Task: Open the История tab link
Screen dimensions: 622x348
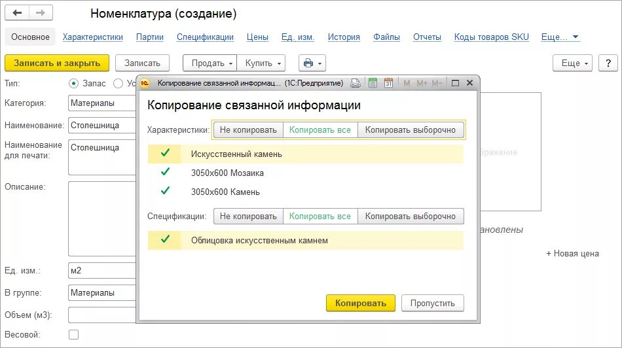Action: (x=344, y=37)
